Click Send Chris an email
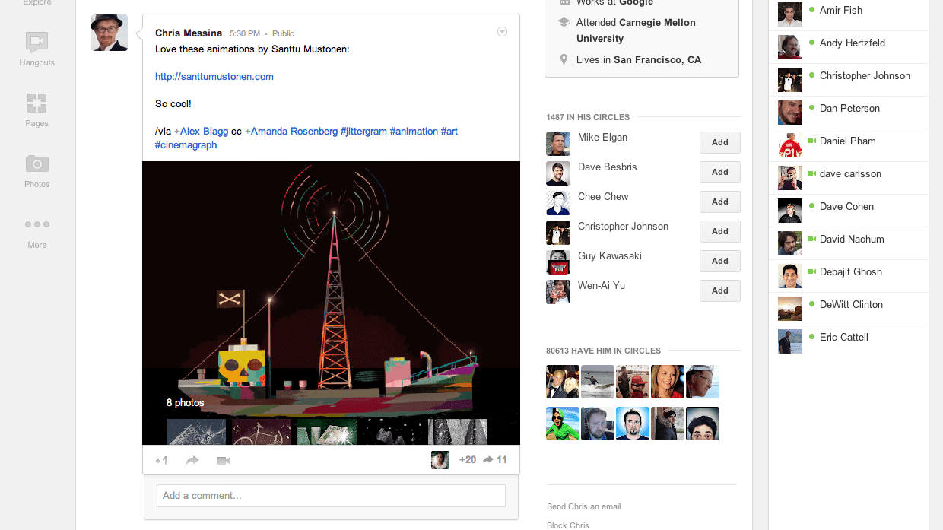 [x=583, y=506]
